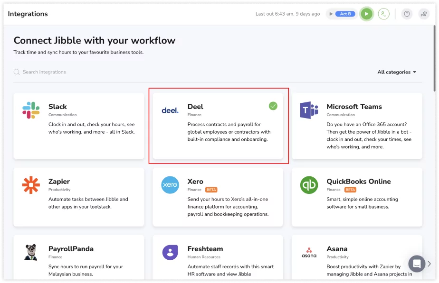Click 'Track time and sync hours' subtitle
Viewport: 439px width, 283px height.
click(x=78, y=52)
